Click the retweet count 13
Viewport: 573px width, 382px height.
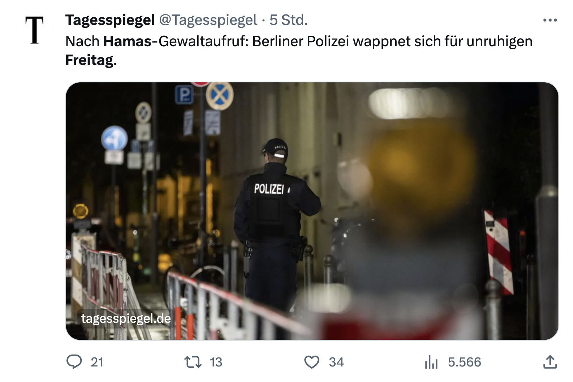(216, 362)
